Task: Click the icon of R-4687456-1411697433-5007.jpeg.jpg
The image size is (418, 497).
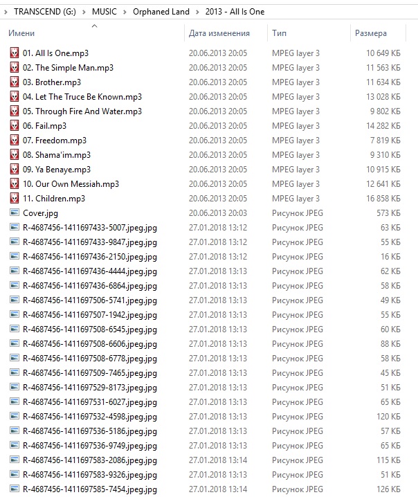Action: click(x=15, y=228)
